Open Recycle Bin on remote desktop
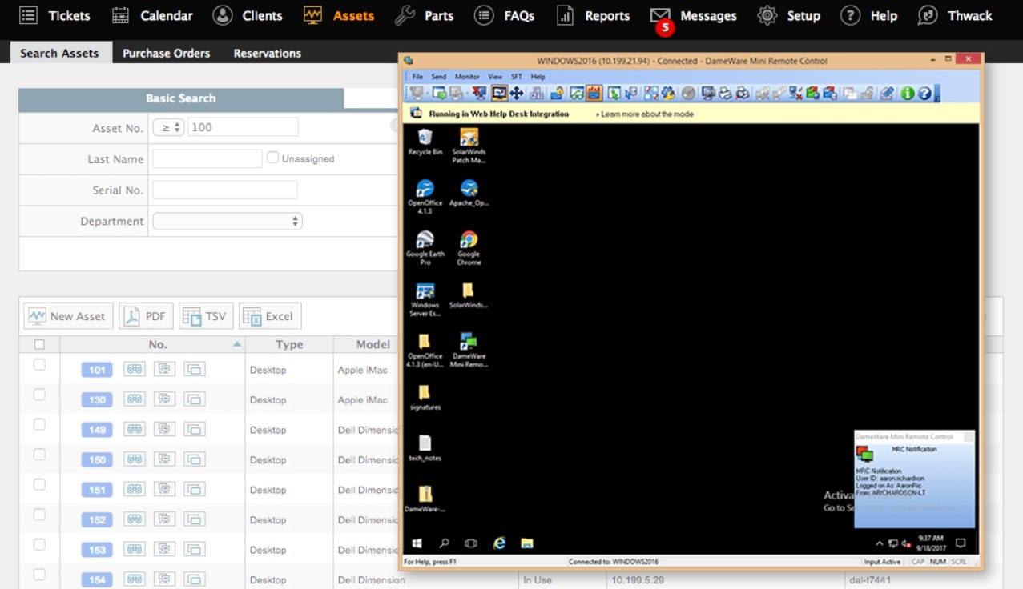 [425, 142]
